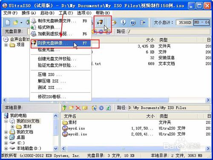This screenshot has height=160, width=213.
Task: Open the 文件(F) menu
Action: click(x=10, y=13)
